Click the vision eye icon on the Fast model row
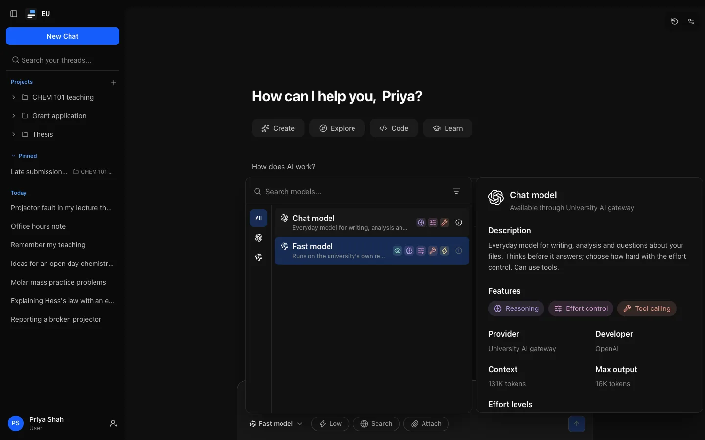Screen dimensions: 705x440 [398, 251]
